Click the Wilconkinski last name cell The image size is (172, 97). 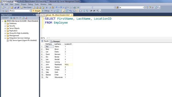click(x=59, y=77)
